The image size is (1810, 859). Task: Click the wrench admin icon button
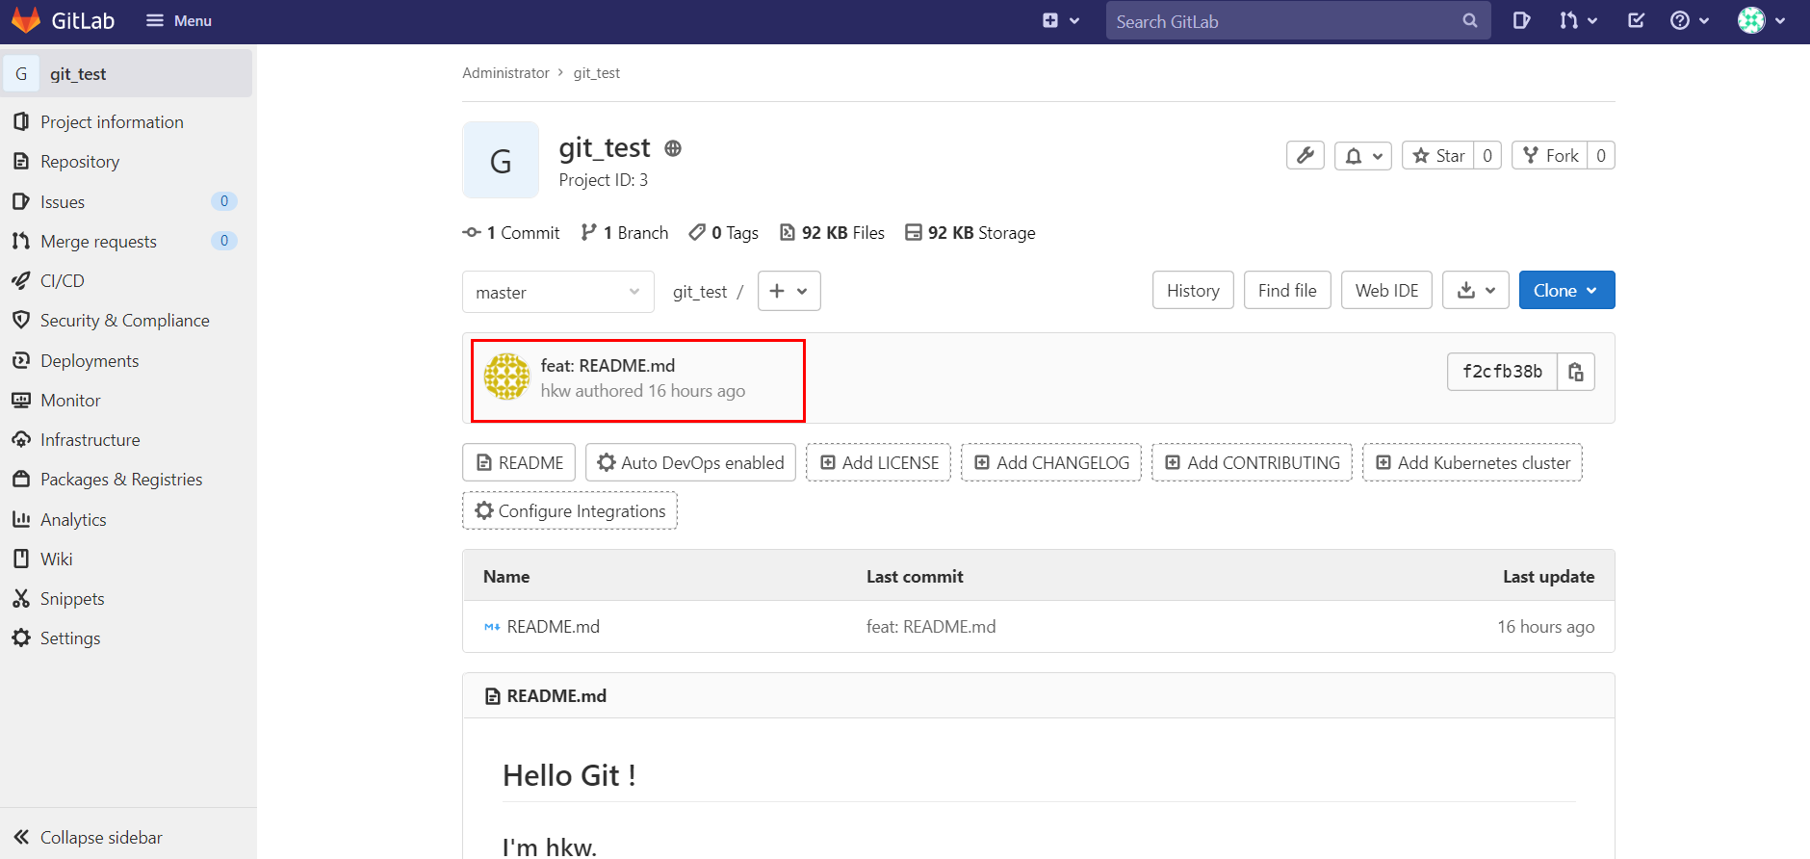click(1306, 155)
